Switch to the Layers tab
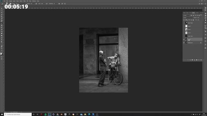The image size is (207, 116). point(193,13)
